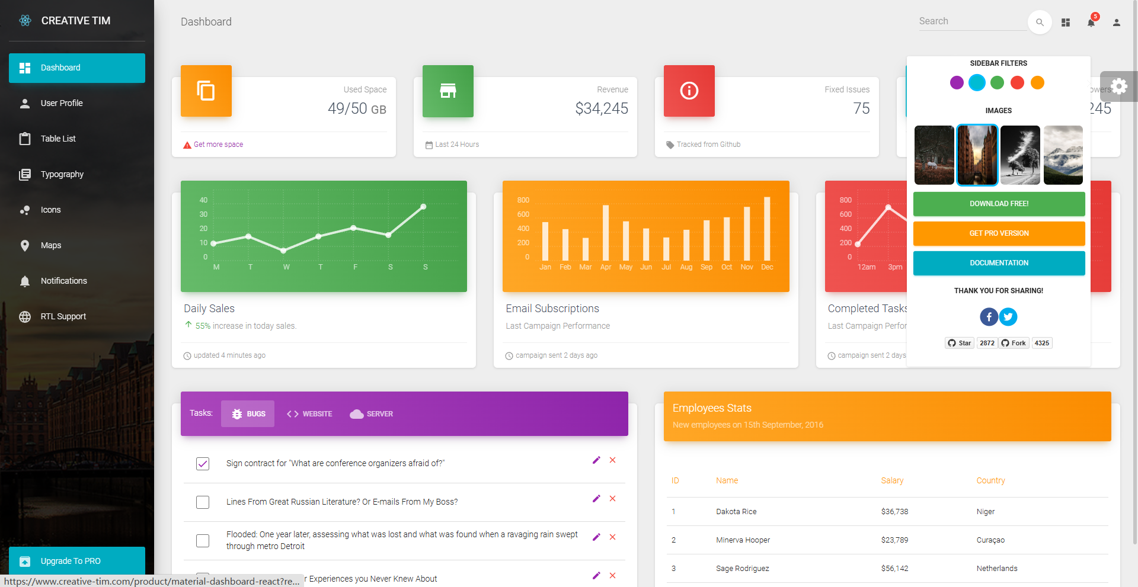Choose the black-and-white tree sidebar image
Image resolution: width=1138 pixels, height=587 pixels.
tap(1020, 155)
